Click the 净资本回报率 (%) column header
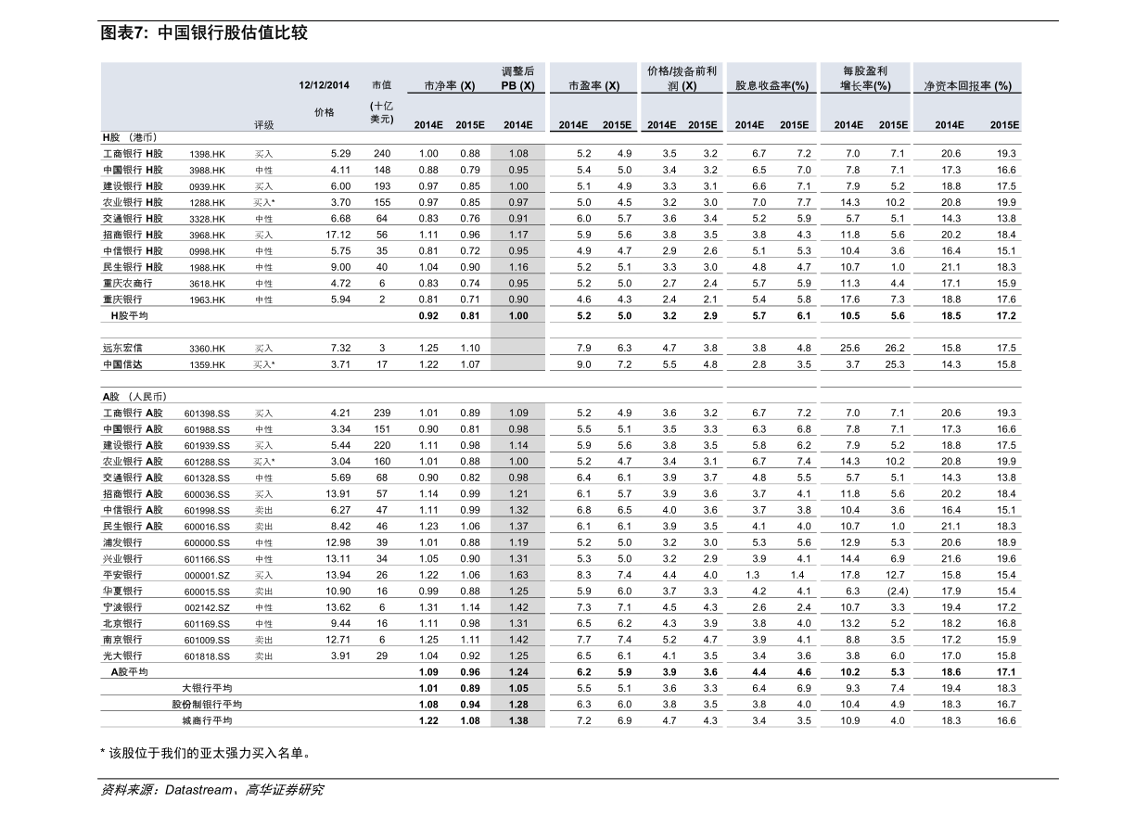 point(967,86)
